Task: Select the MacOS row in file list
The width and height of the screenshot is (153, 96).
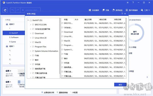Action: 93,41
